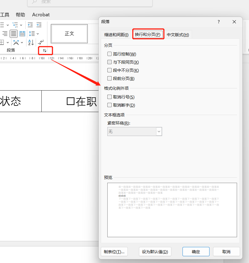
Task: Click the 文本框选项 section heading
Action: point(114,115)
